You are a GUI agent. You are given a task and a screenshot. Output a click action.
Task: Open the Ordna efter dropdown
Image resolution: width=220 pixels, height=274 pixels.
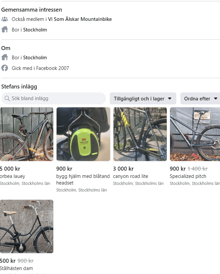pos(201,98)
